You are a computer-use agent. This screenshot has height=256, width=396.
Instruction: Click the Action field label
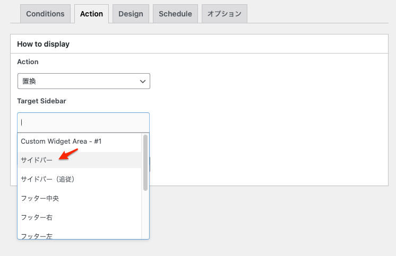28,62
